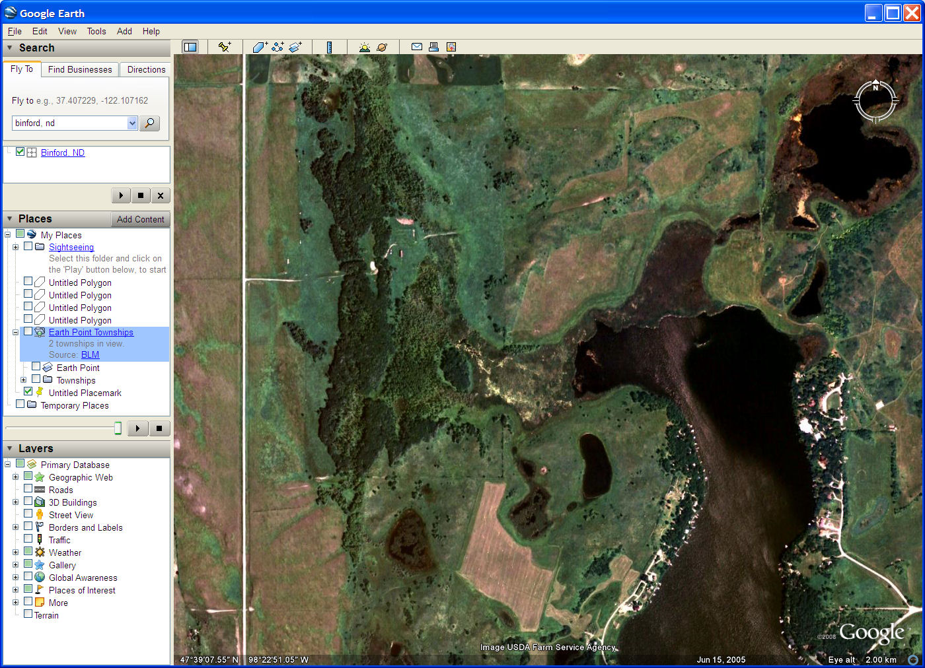Enable the Roads layer checkbox

point(28,489)
